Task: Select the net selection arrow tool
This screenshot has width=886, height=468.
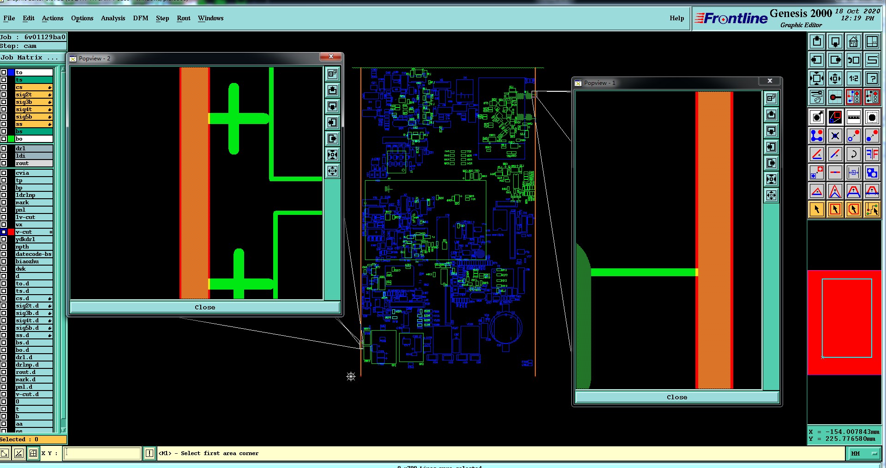Action: pos(872,209)
